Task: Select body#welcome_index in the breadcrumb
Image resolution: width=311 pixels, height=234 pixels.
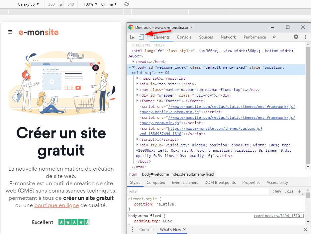Action: pyautogui.click(x=178, y=174)
